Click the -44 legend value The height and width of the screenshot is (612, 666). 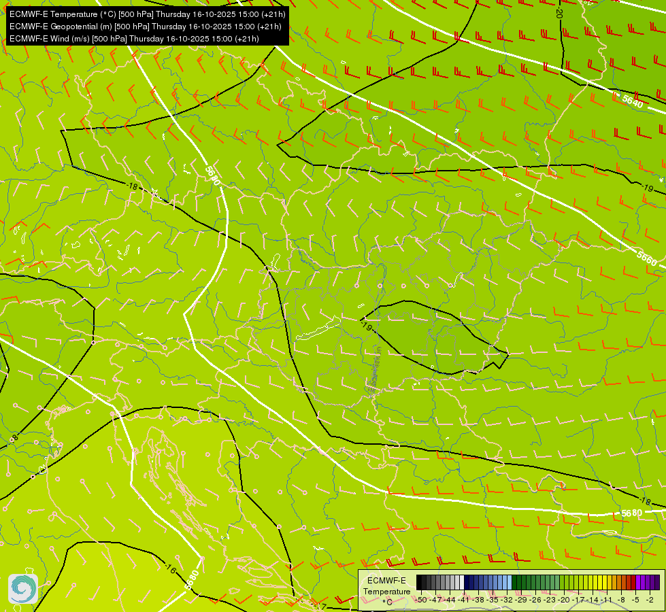(450, 600)
